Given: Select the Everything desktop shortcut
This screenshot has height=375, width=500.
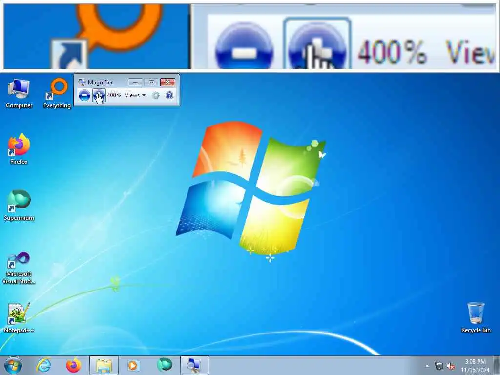Looking at the screenshot, I should pos(57,93).
